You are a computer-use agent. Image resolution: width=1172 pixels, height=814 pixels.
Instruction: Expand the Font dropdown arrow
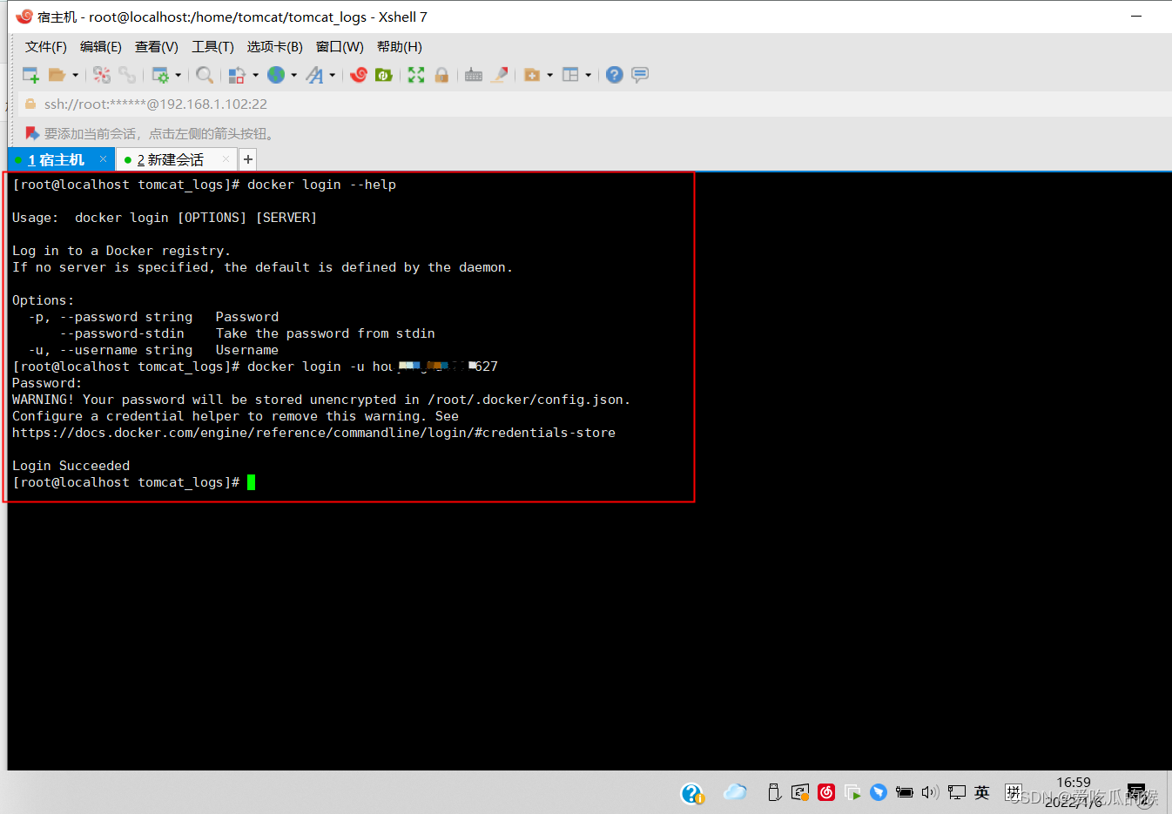332,75
